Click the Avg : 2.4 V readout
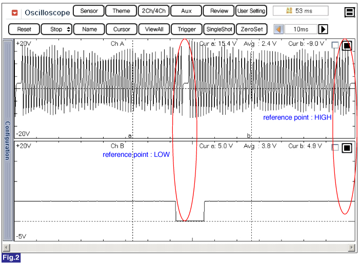The height and width of the screenshot is (264, 359). pyautogui.click(x=260, y=44)
